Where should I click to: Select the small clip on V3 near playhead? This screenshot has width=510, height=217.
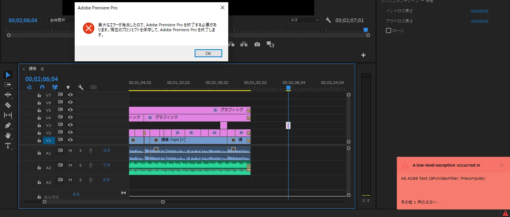(x=288, y=125)
